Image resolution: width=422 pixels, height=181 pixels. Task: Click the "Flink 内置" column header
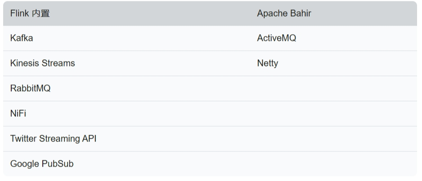point(30,13)
